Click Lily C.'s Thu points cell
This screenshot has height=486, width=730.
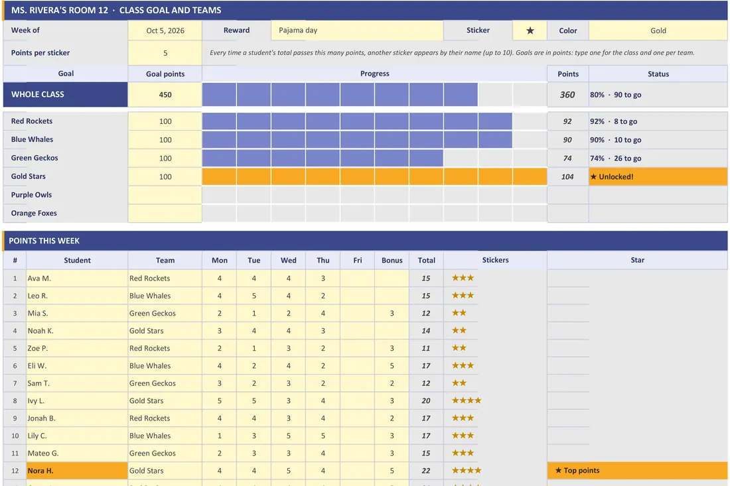pos(323,436)
